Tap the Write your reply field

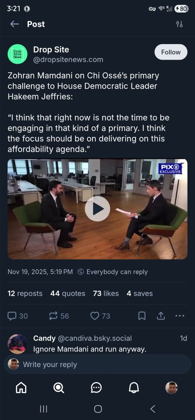coord(97,364)
